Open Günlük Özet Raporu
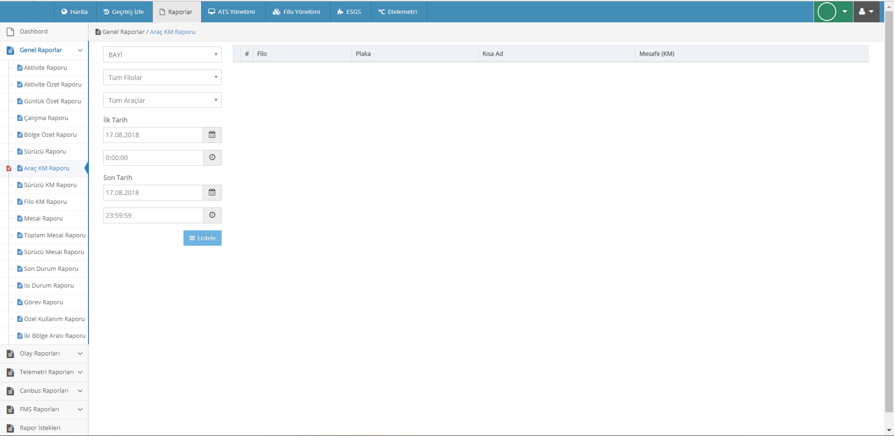894x436 pixels. coord(53,101)
